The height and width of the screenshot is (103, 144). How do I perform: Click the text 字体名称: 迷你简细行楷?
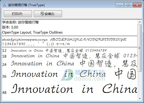[x=20, y=22]
